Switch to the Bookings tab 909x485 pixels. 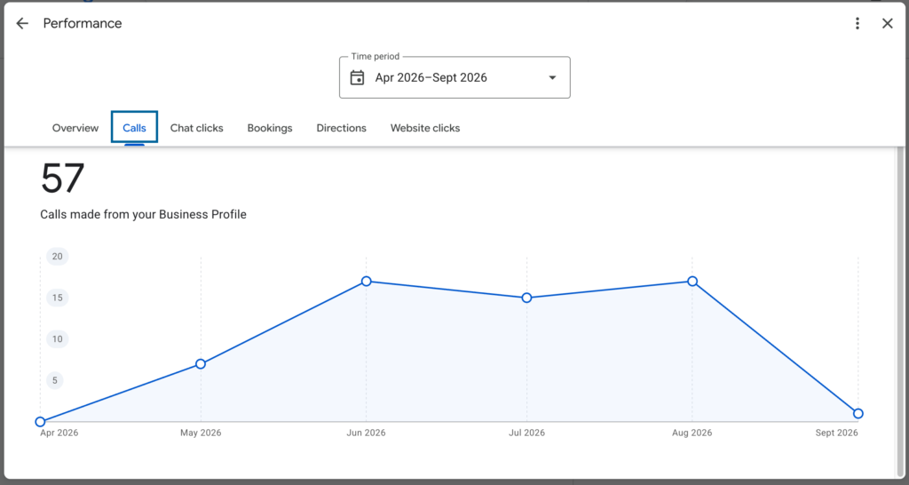(x=270, y=128)
